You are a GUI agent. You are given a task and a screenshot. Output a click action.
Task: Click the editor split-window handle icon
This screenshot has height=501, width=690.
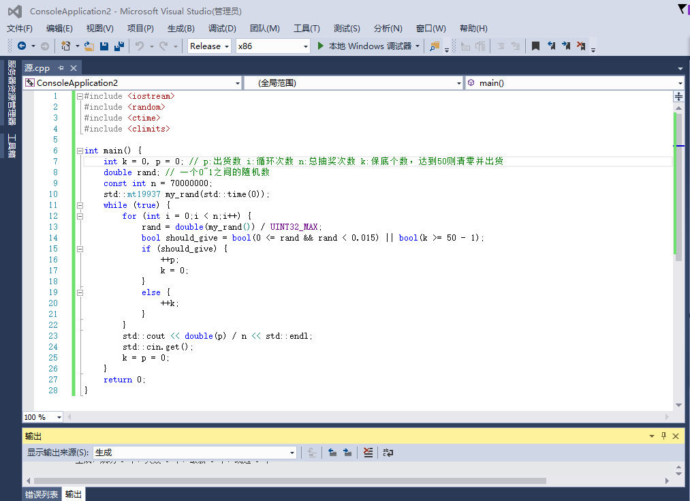(678, 96)
